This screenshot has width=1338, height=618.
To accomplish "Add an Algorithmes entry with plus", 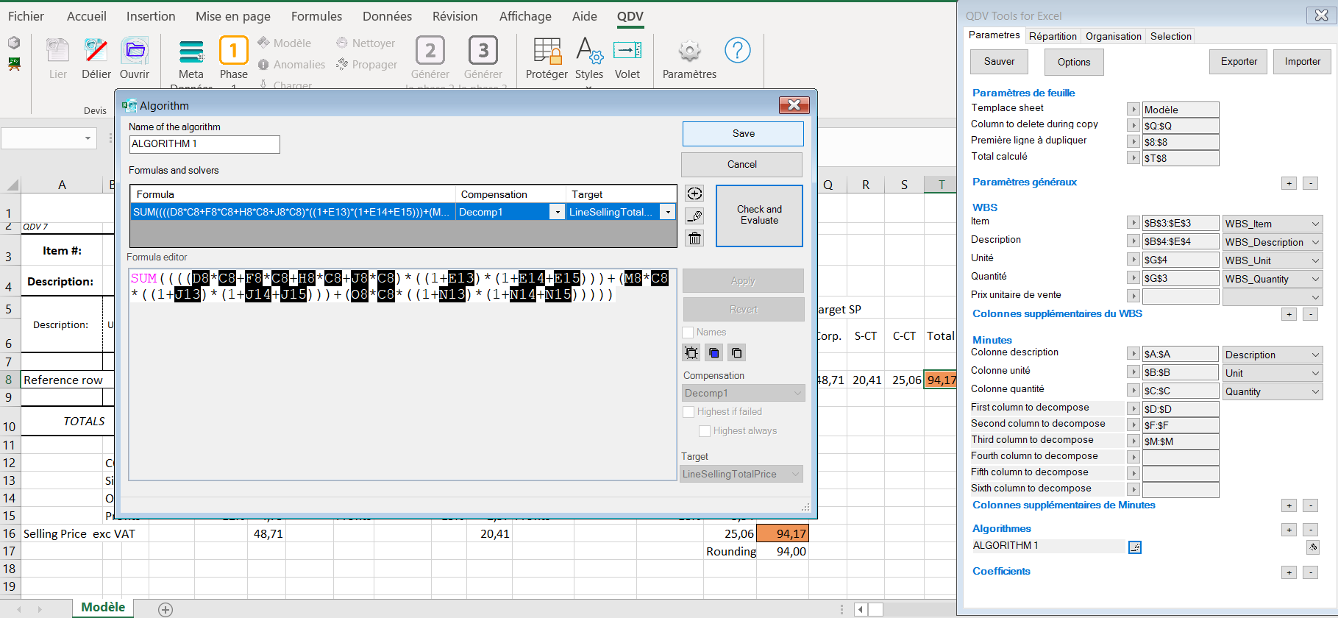I will pos(1289,530).
